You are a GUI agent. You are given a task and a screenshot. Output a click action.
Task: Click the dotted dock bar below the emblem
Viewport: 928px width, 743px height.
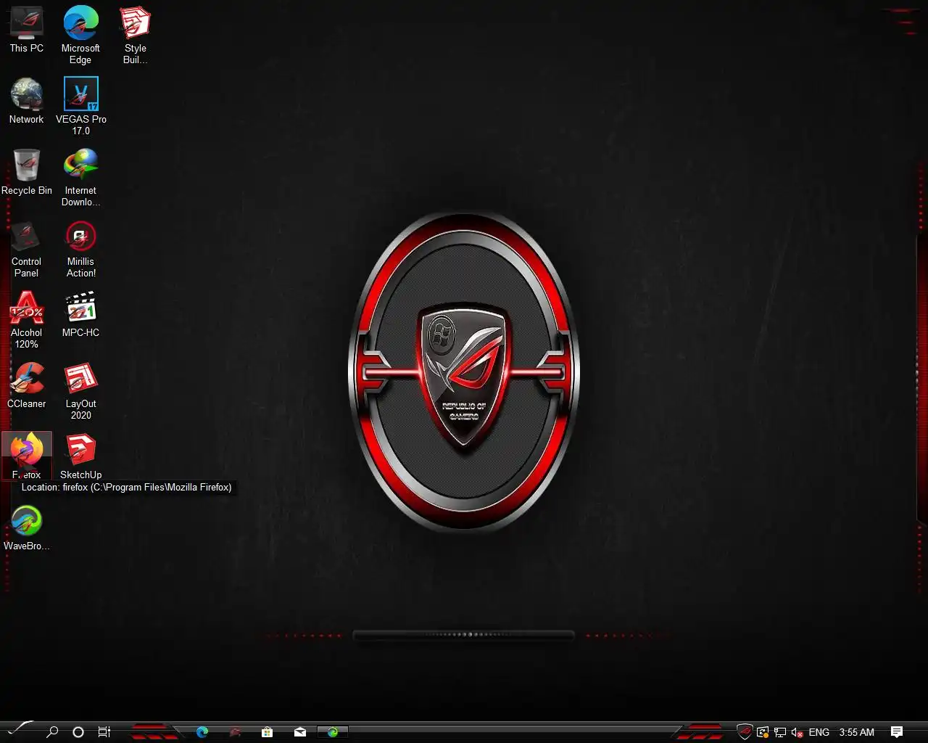coord(464,635)
